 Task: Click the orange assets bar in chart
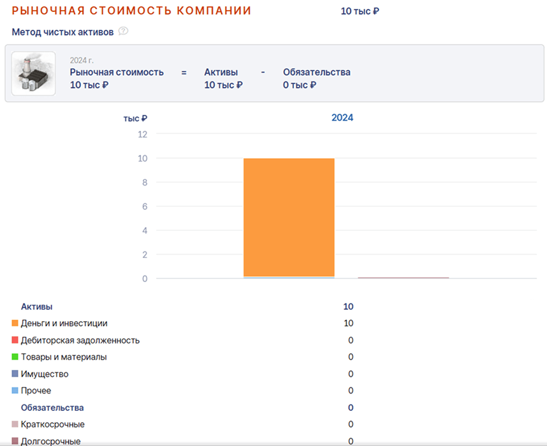(x=289, y=218)
